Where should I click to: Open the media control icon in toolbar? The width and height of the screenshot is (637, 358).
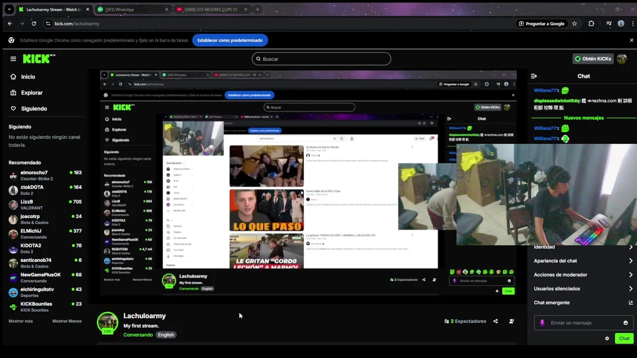(x=609, y=23)
